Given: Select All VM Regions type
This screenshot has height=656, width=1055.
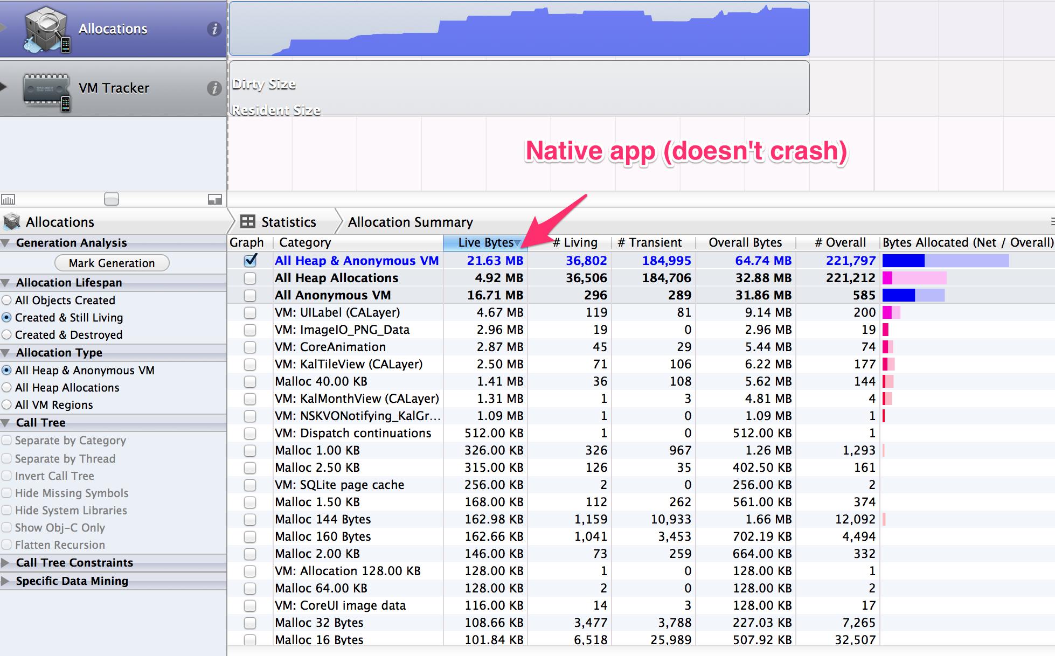Looking at the screenshot, I should (x=6, y=405).
